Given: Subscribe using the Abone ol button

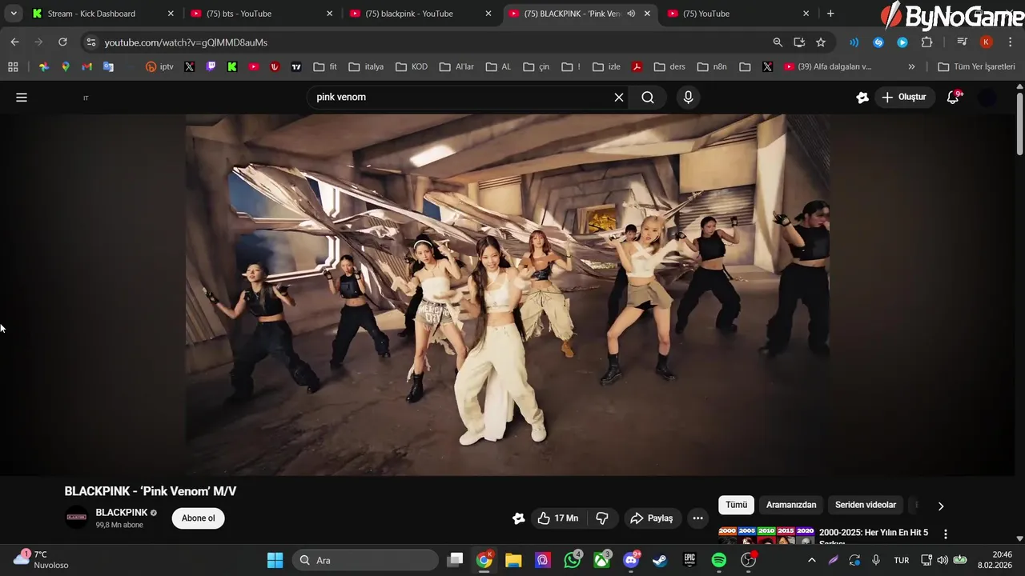Looking at the screenshot, I should [198, 518].
